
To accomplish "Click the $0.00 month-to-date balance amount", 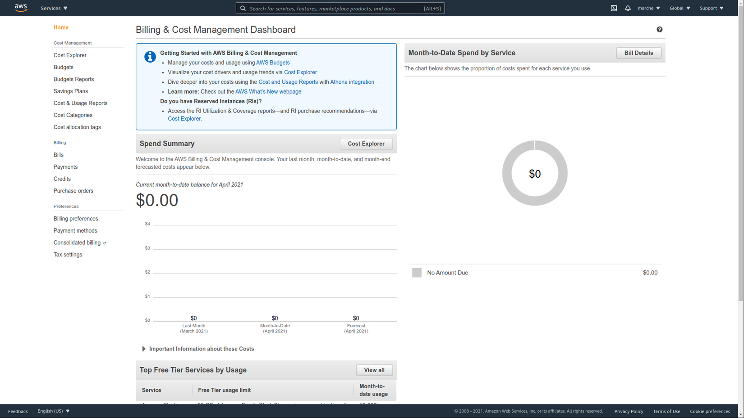I will (157, 200).
